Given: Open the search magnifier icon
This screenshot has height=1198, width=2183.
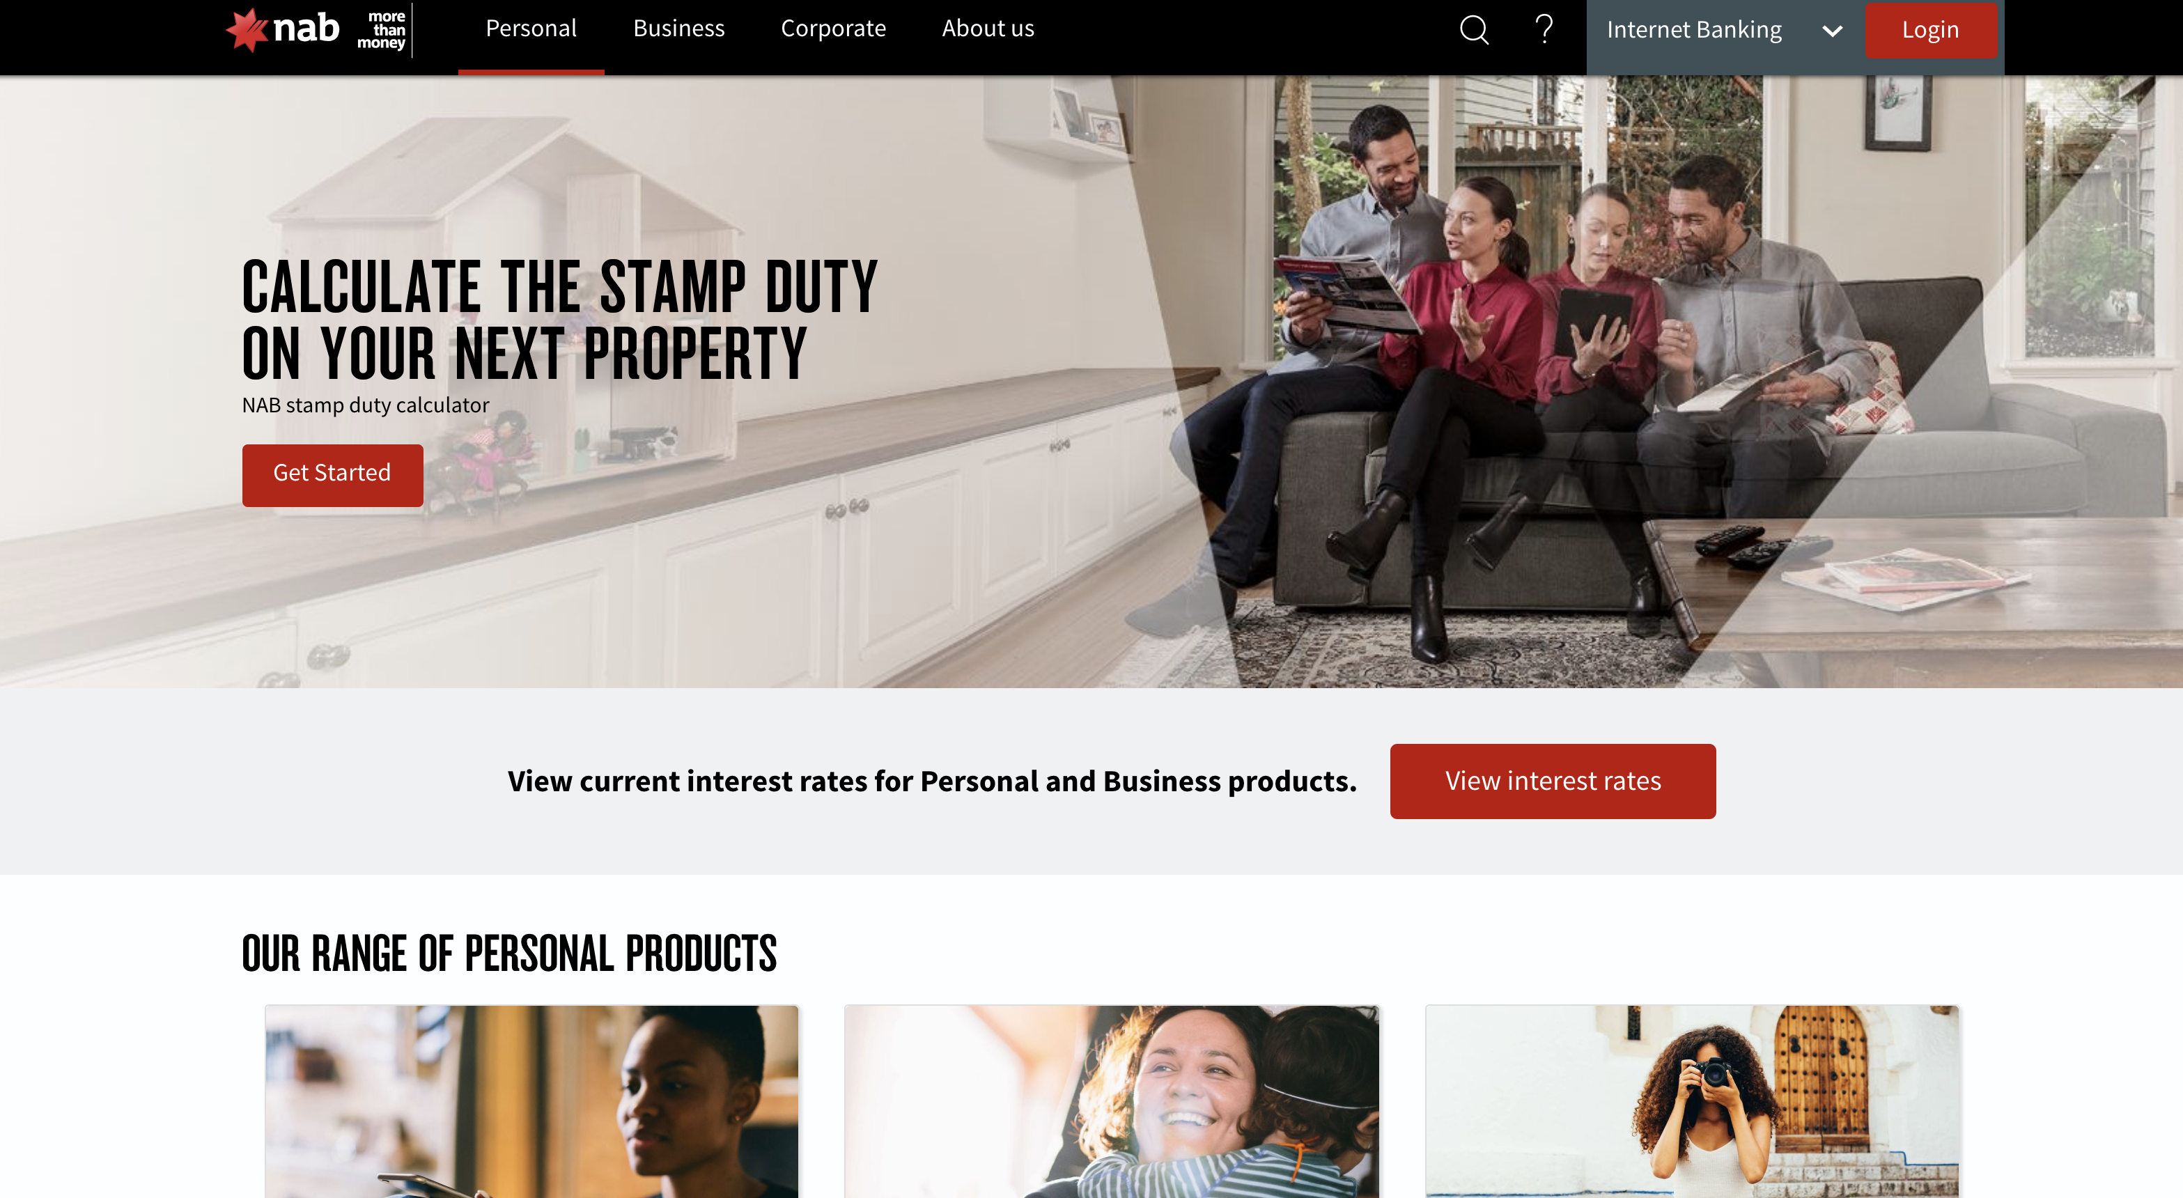Looking at the screenshot, I should [x=1474, y=30].
